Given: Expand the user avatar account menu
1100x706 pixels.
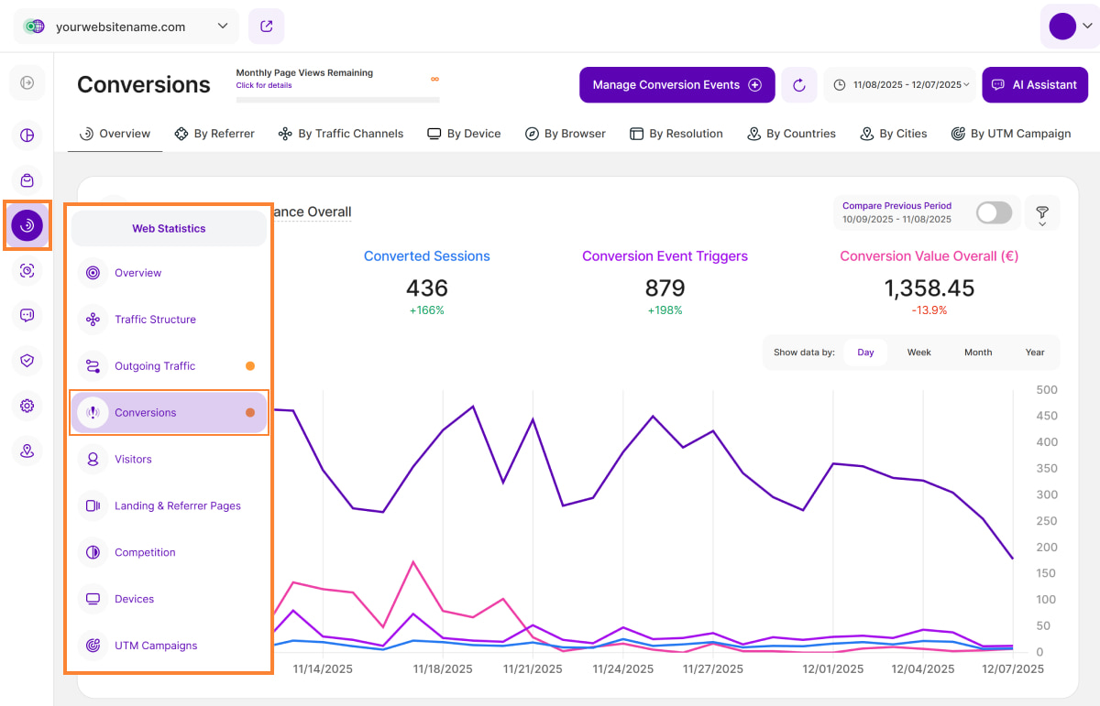Looking at the screenshot, I should click(x=1070, y=27).
